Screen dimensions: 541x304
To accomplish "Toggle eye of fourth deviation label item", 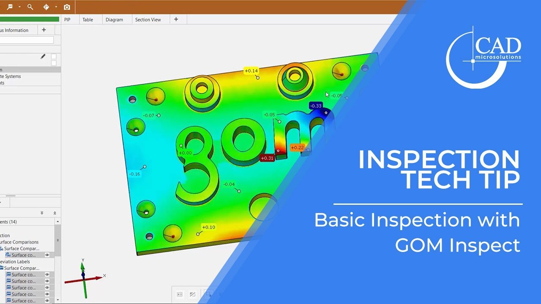I will coord(47,294).
